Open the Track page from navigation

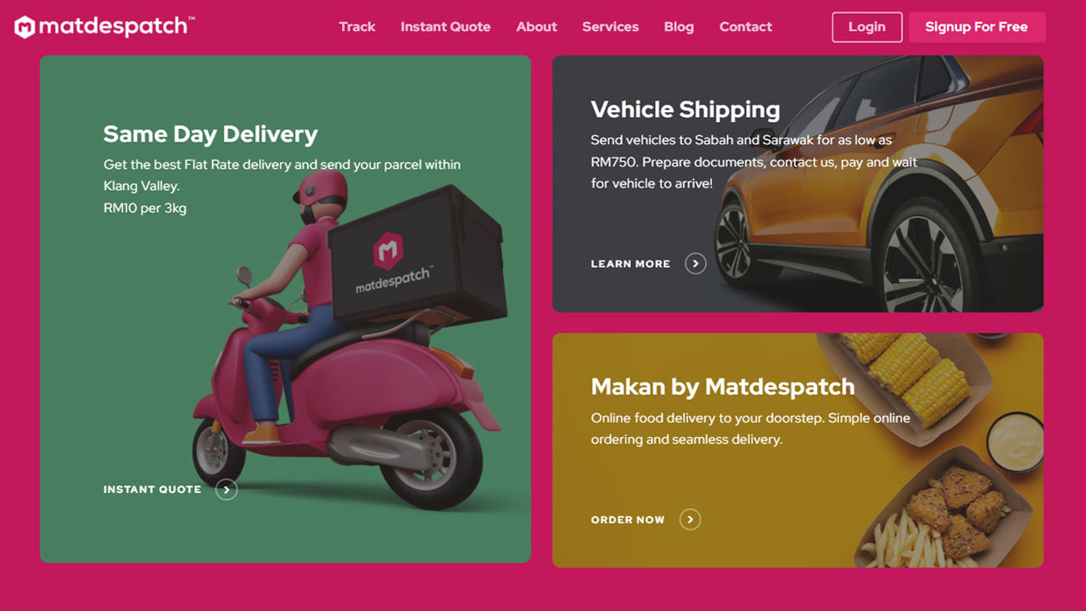pyautogui.click(x=357, y=27)
